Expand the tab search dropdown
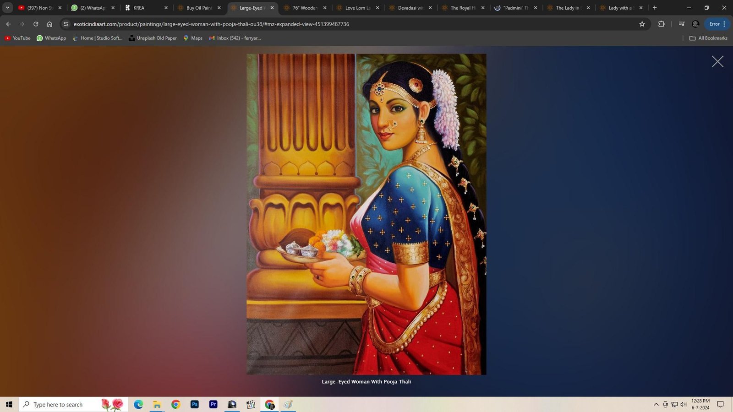 tap(7, 8)
